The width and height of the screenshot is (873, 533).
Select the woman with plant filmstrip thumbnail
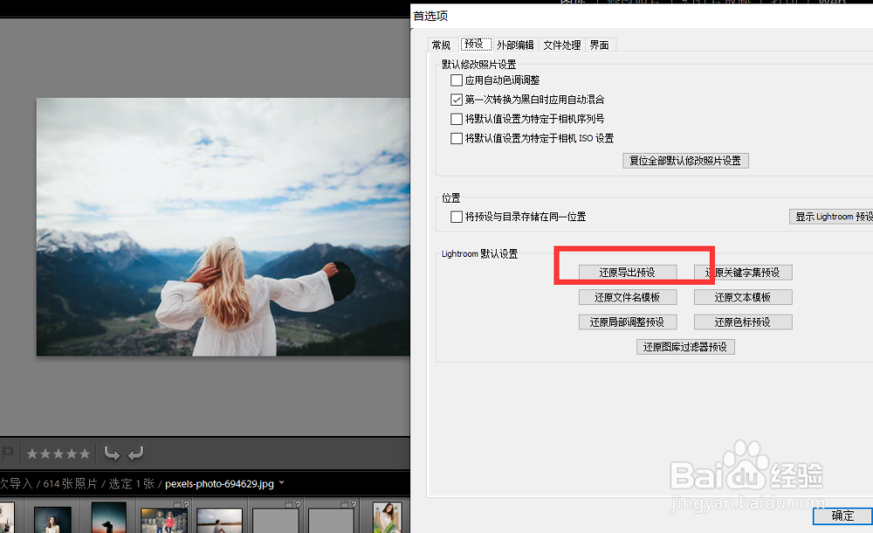click(387, 518)
